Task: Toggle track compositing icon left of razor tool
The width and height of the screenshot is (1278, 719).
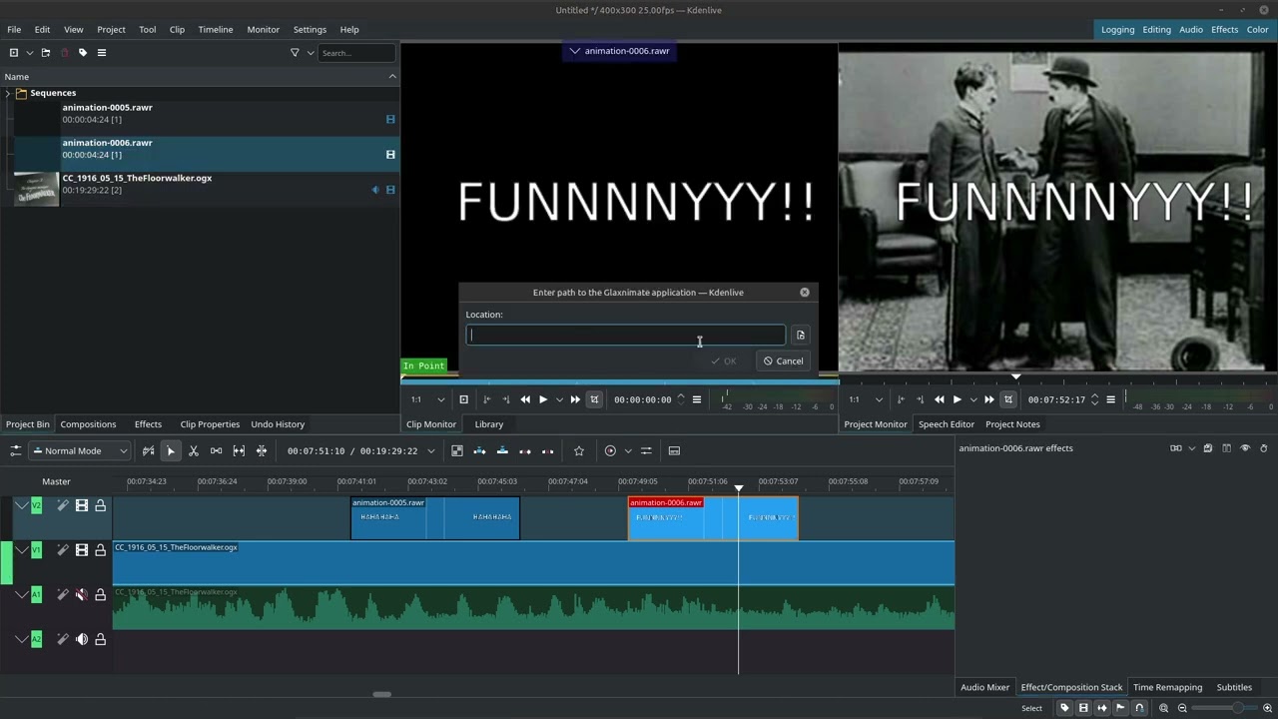Action: [x=148, y=450]
